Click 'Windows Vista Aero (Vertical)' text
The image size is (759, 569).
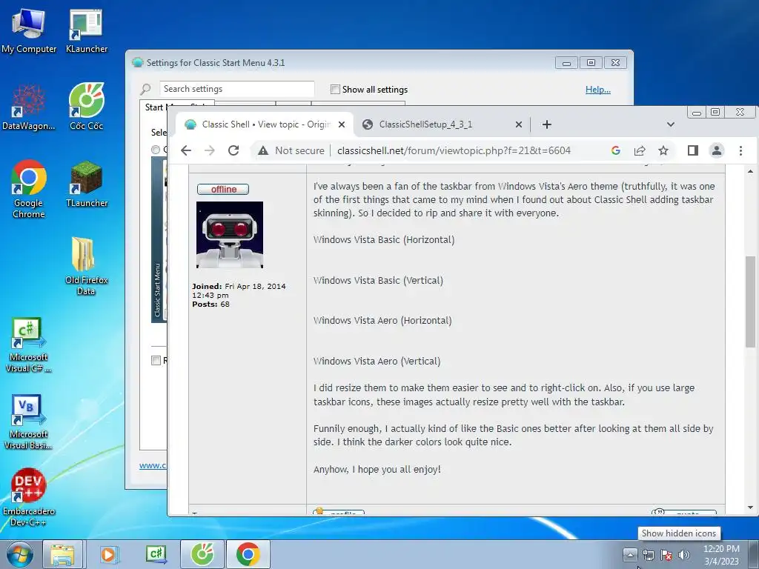(x=377, y=361)
